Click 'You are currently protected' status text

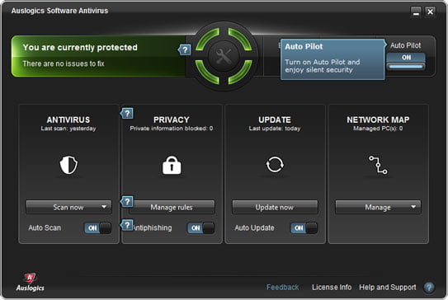(x=80, y=47)
